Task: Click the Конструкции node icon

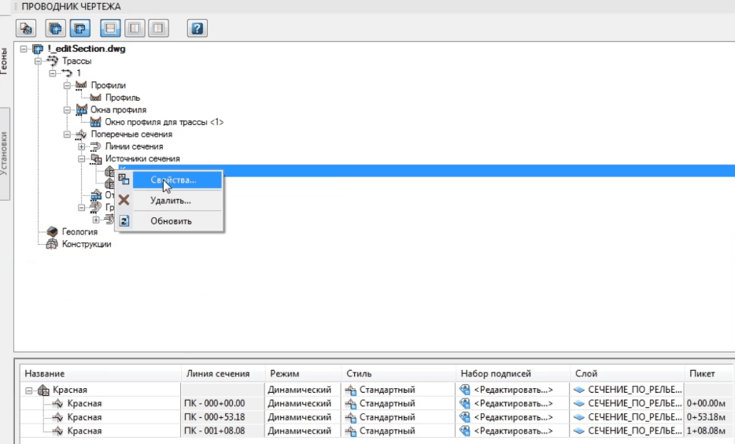Action: coord(54,244)
